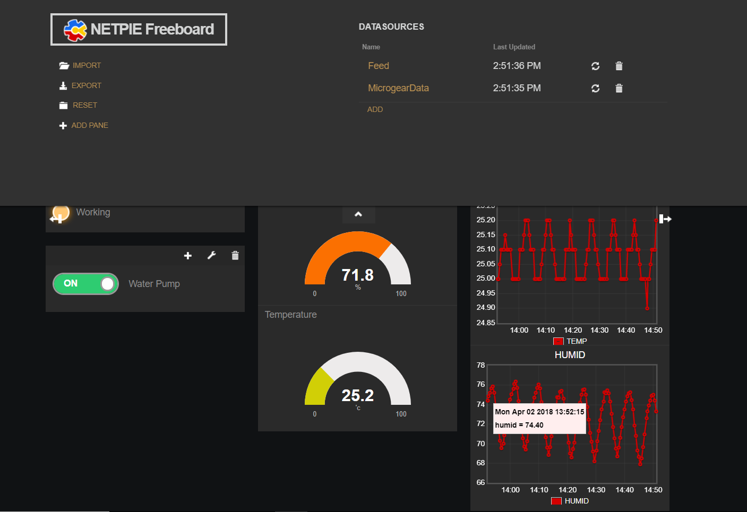Delete the Feed datasource
This screenshot has width=747, height=512.
619,66
